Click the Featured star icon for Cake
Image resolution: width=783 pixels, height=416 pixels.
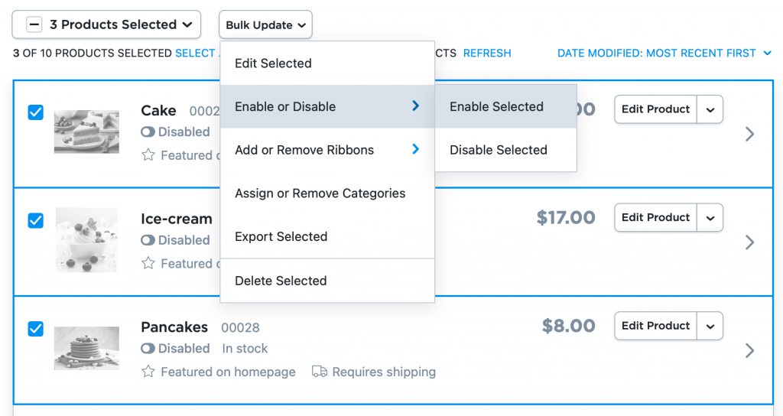[148, 155]
